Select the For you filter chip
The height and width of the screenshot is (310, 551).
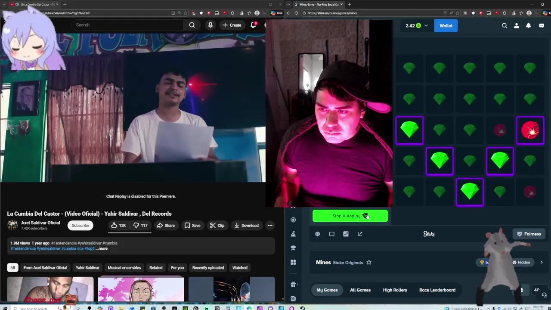click(x=177, y=268)
